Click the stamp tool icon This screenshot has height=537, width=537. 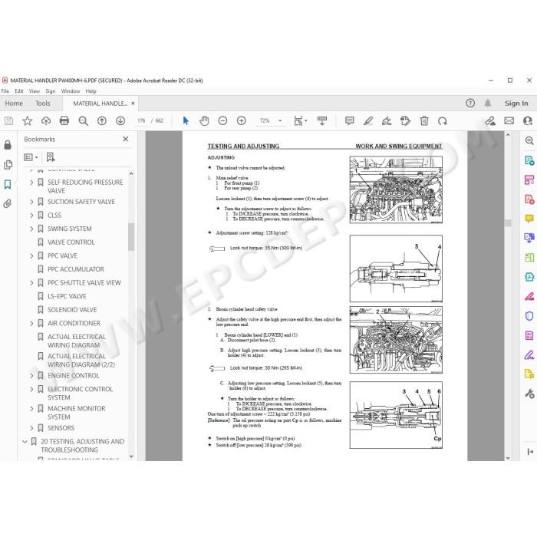405,121
